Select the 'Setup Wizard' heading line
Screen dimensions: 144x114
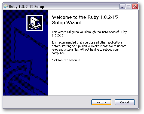pos(67,23)
